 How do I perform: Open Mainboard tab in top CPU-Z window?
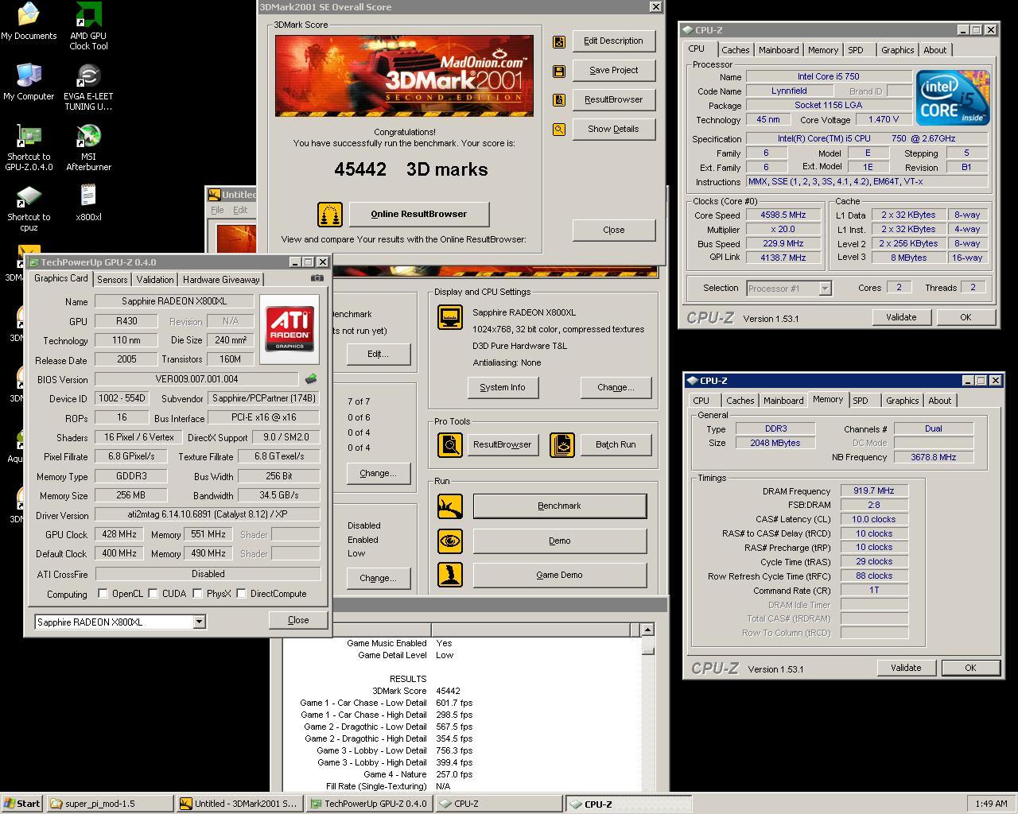(x=779, y=50)
